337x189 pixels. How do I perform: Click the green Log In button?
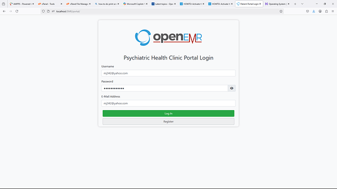click(x=168, y=113)
